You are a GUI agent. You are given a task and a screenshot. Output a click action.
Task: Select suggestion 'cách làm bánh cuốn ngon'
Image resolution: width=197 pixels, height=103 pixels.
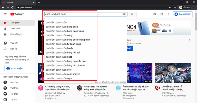(x=86, y=79)
